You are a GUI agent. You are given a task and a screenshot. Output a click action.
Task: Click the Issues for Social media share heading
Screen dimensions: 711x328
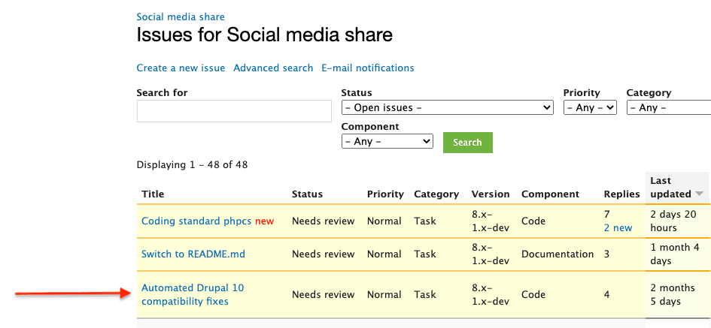tap(264, 35)
